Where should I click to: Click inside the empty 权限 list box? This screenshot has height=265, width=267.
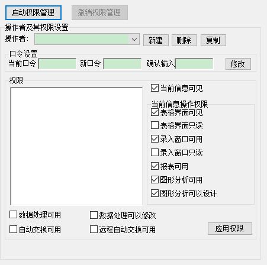coord(76,146)
